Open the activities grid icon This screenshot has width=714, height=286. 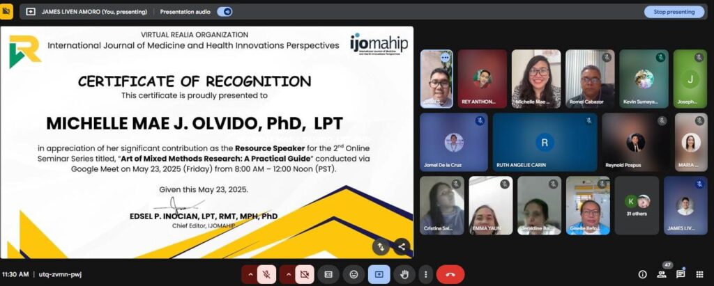[699, 274]
